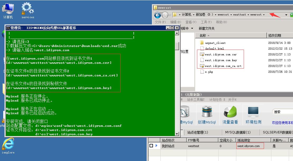Select the aspnet_client folder
The width and height of the screenshot is (293, 161).
(x=215, y=43)
